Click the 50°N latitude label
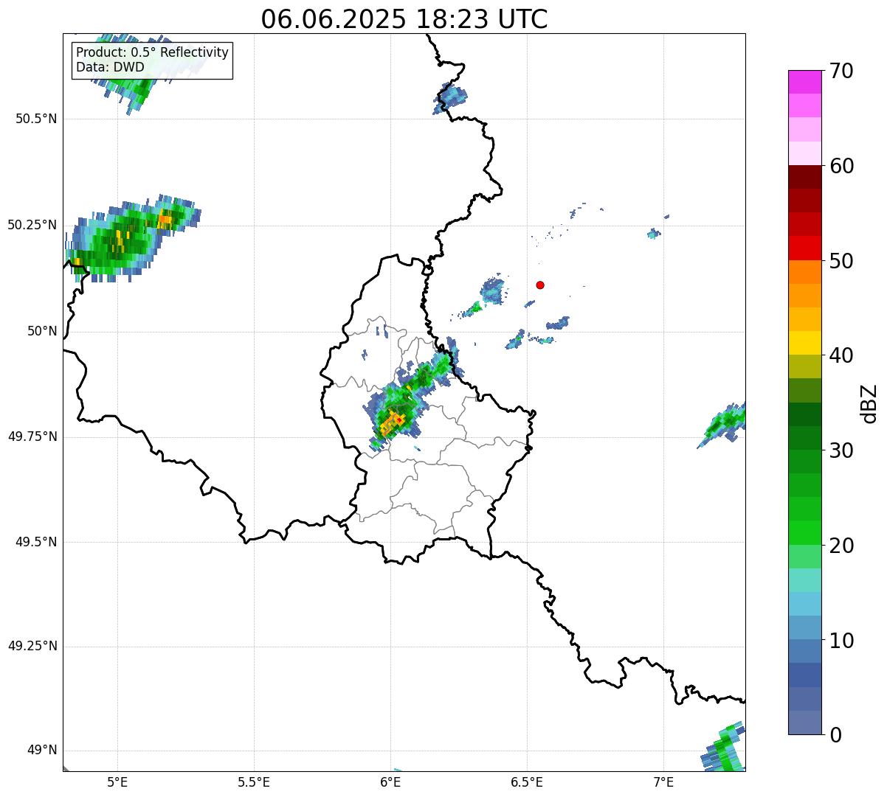 coord(42,331)
